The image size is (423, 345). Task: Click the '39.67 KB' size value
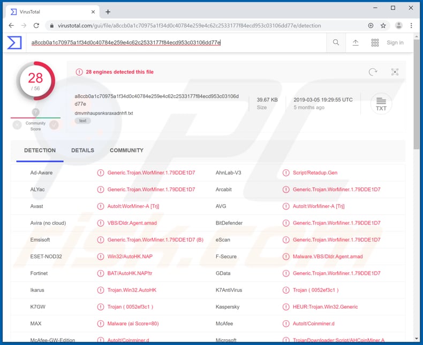point(267,100)
